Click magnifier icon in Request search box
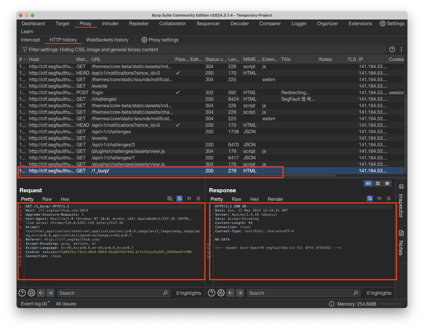The height and width of the screenshot is (330, 424). [165, 293]
